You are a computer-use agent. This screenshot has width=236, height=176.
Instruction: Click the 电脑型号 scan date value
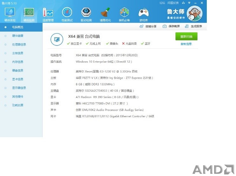[x=107, y=55]
